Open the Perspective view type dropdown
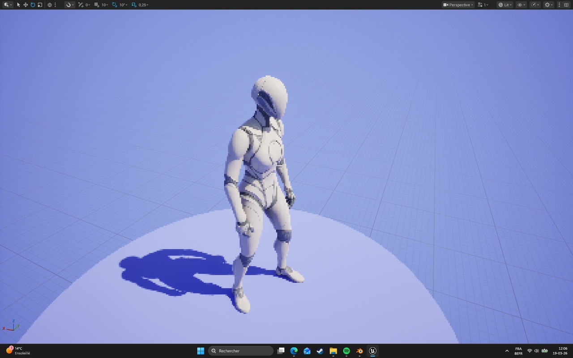Image resolution: width=573 pixels, height=358 pixels. coord(458,4)
